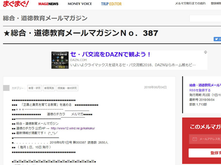Open the 道徳のチカラ official HP URL
This screenshot has height=165, width=221.
(73, 128)
